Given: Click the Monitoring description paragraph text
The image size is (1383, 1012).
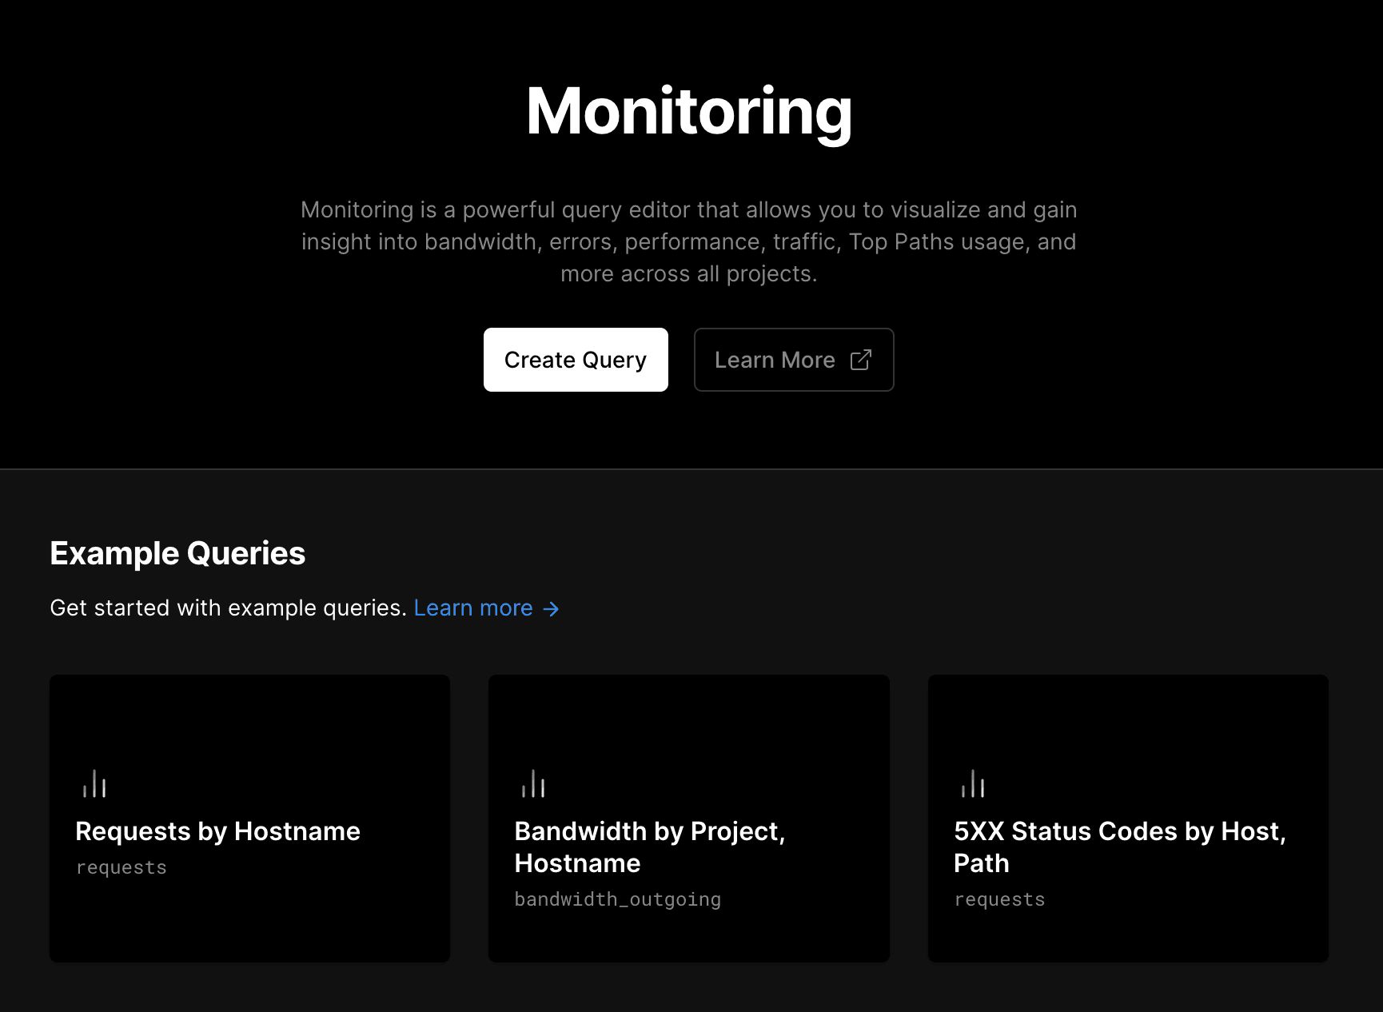Looking at the screenshot, I should 688,241.
